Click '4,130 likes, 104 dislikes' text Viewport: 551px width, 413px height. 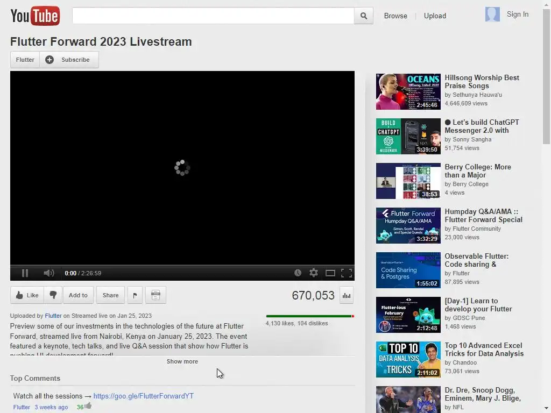pos(296,323)
